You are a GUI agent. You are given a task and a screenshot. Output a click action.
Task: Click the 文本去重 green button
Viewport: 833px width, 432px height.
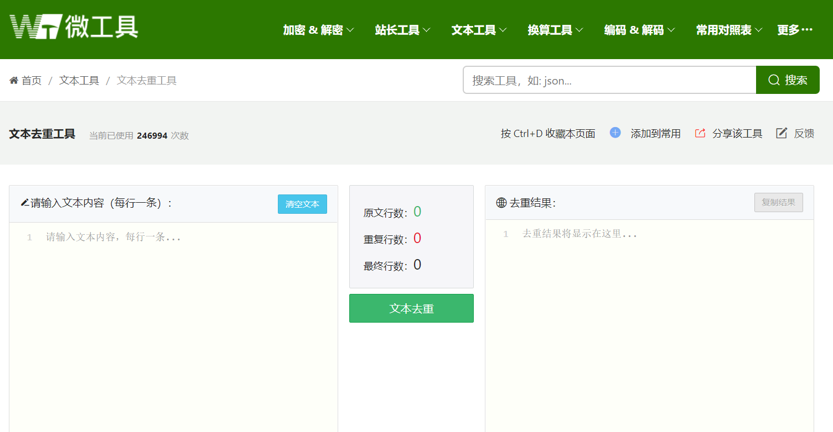point(411,308)
